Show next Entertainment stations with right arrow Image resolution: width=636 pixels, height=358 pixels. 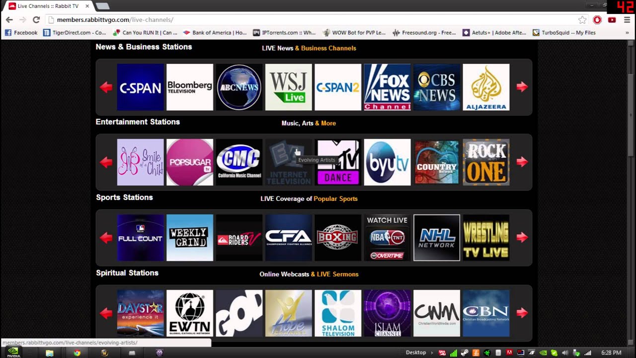[x=522, y=162]
